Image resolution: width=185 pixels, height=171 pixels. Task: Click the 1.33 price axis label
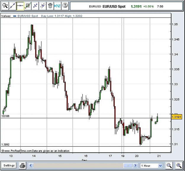pos(175,84)
